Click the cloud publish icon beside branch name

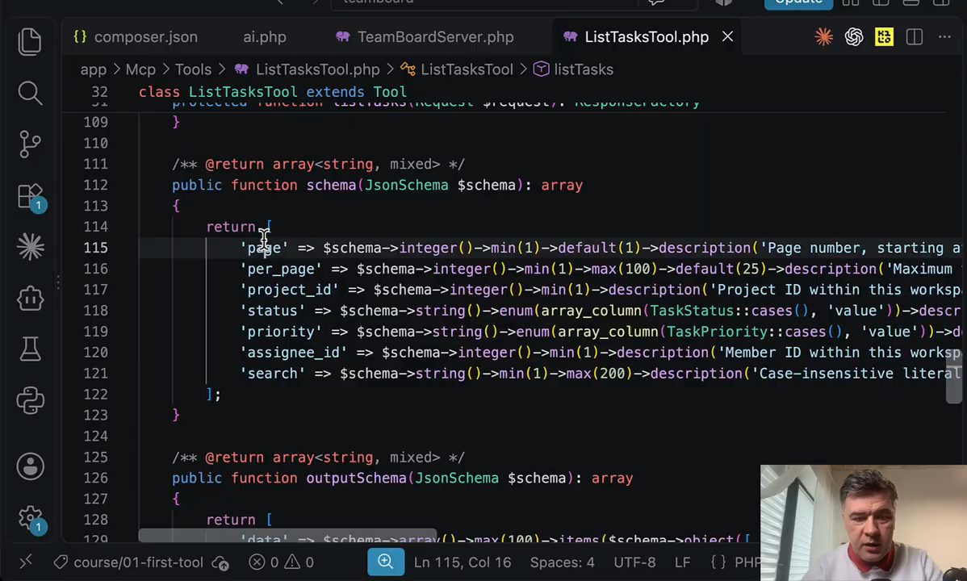point(220,562)
